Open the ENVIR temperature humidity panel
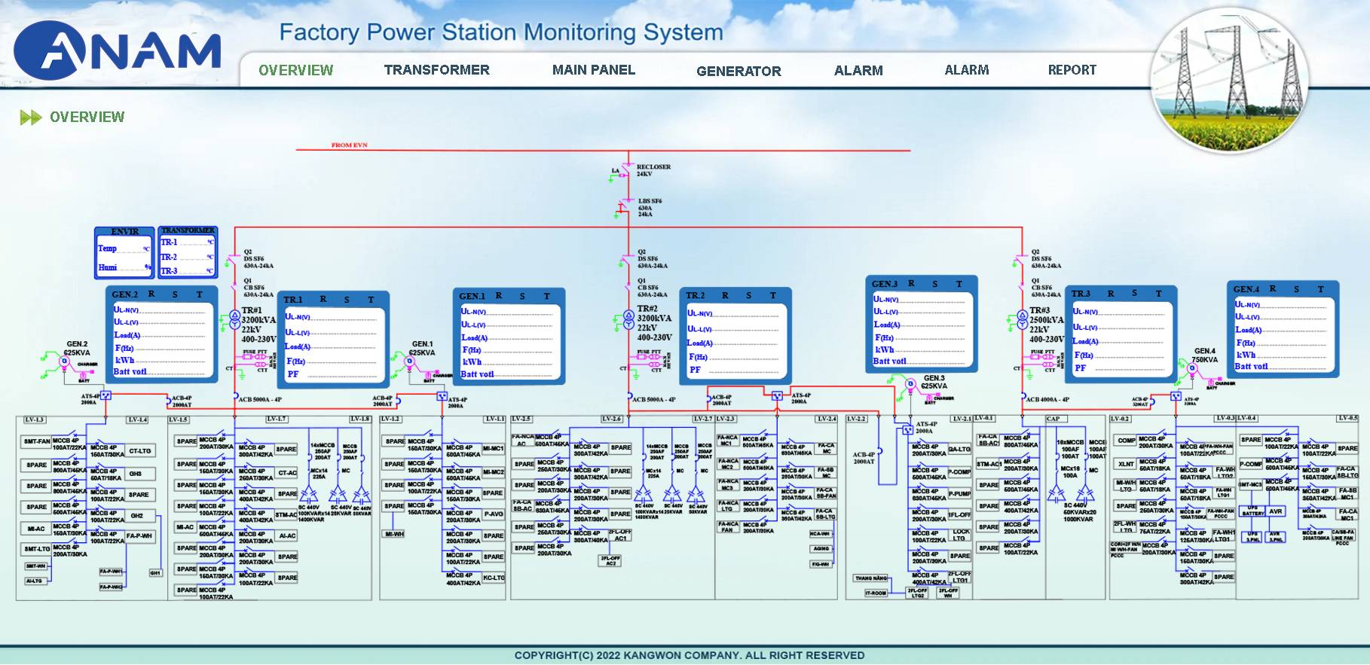Viewport: 1370px width, 665px height. pos(124,252)
